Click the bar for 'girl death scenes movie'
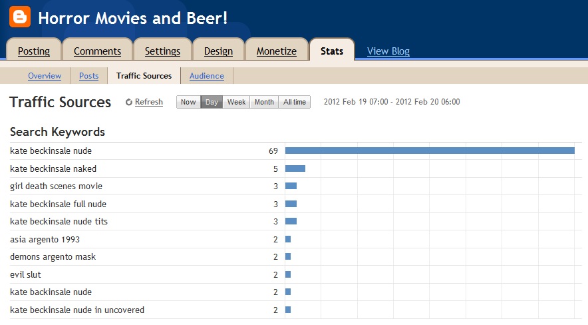588x325 pixels. point(291,186)
